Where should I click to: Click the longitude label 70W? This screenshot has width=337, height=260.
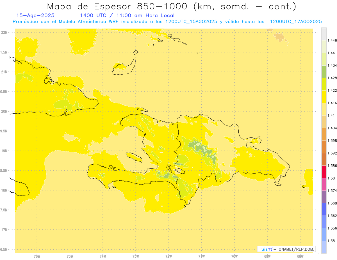pyautogui.click(x=234, y=256)
